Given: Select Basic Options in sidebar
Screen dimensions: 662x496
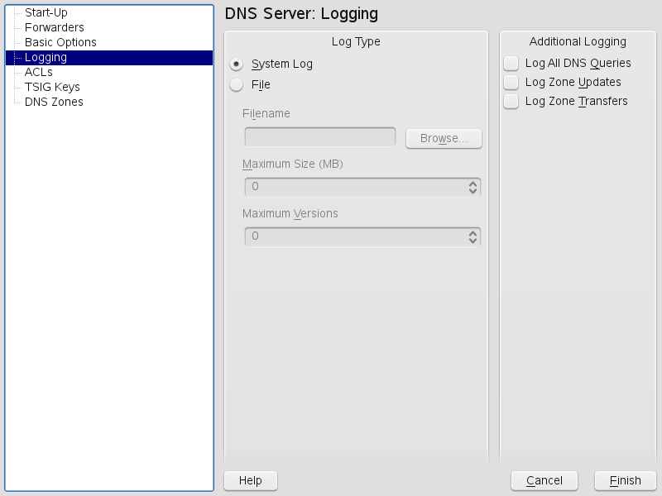Looking at the screenshot, I should [60, 43].
